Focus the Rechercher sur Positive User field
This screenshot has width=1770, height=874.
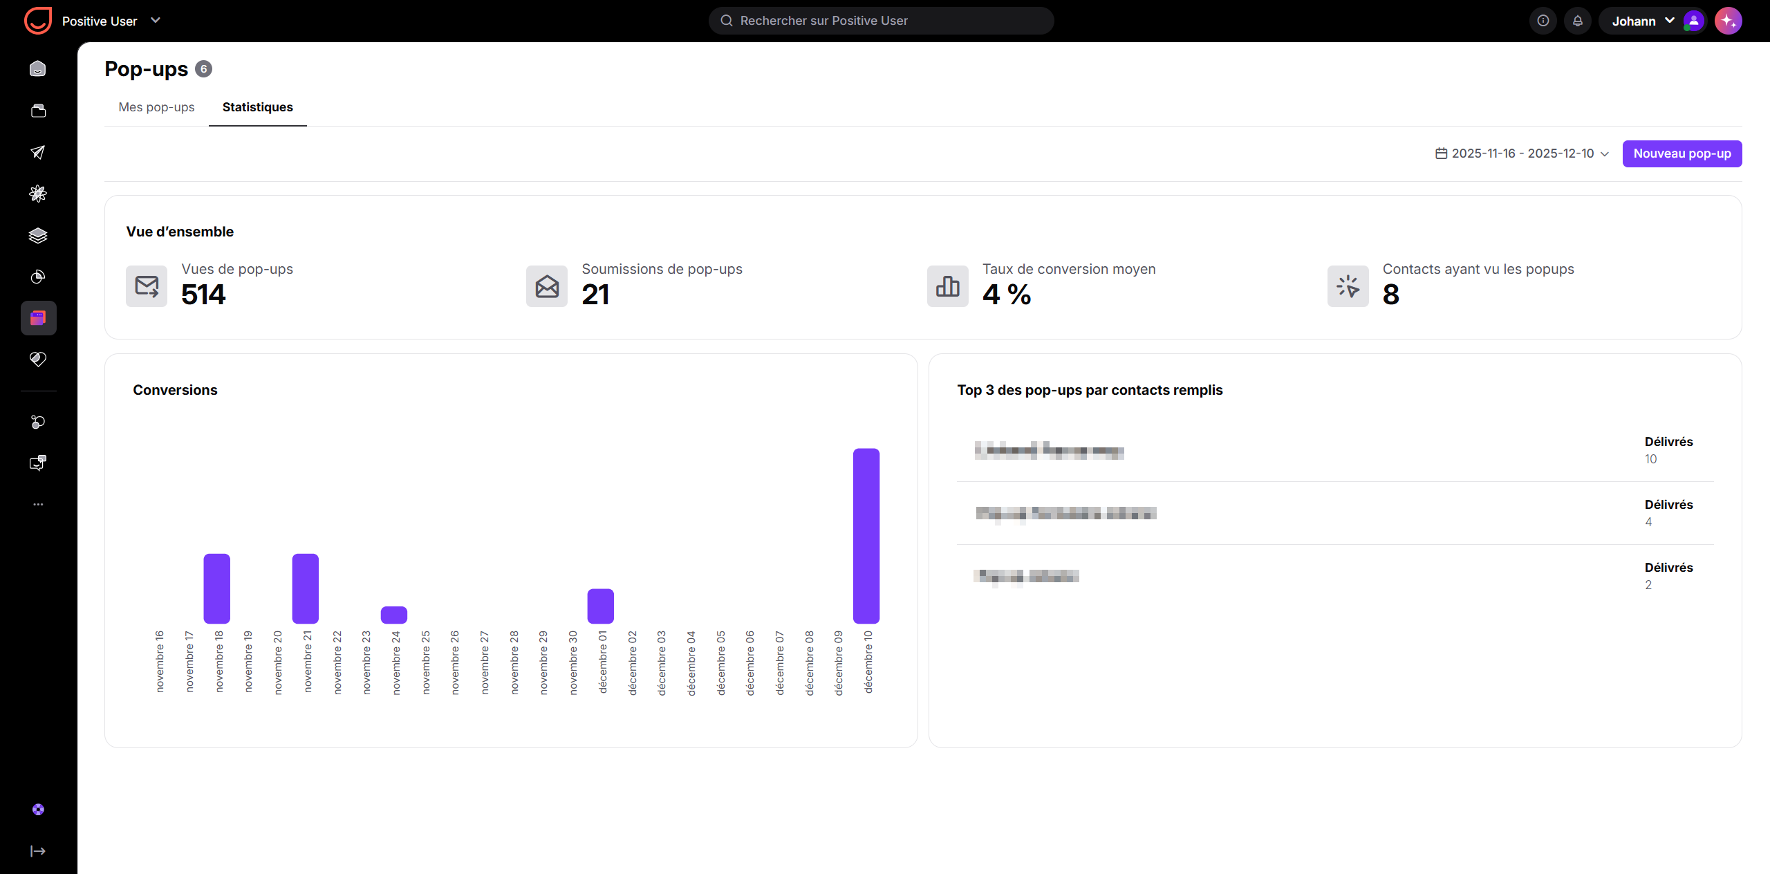881,21
